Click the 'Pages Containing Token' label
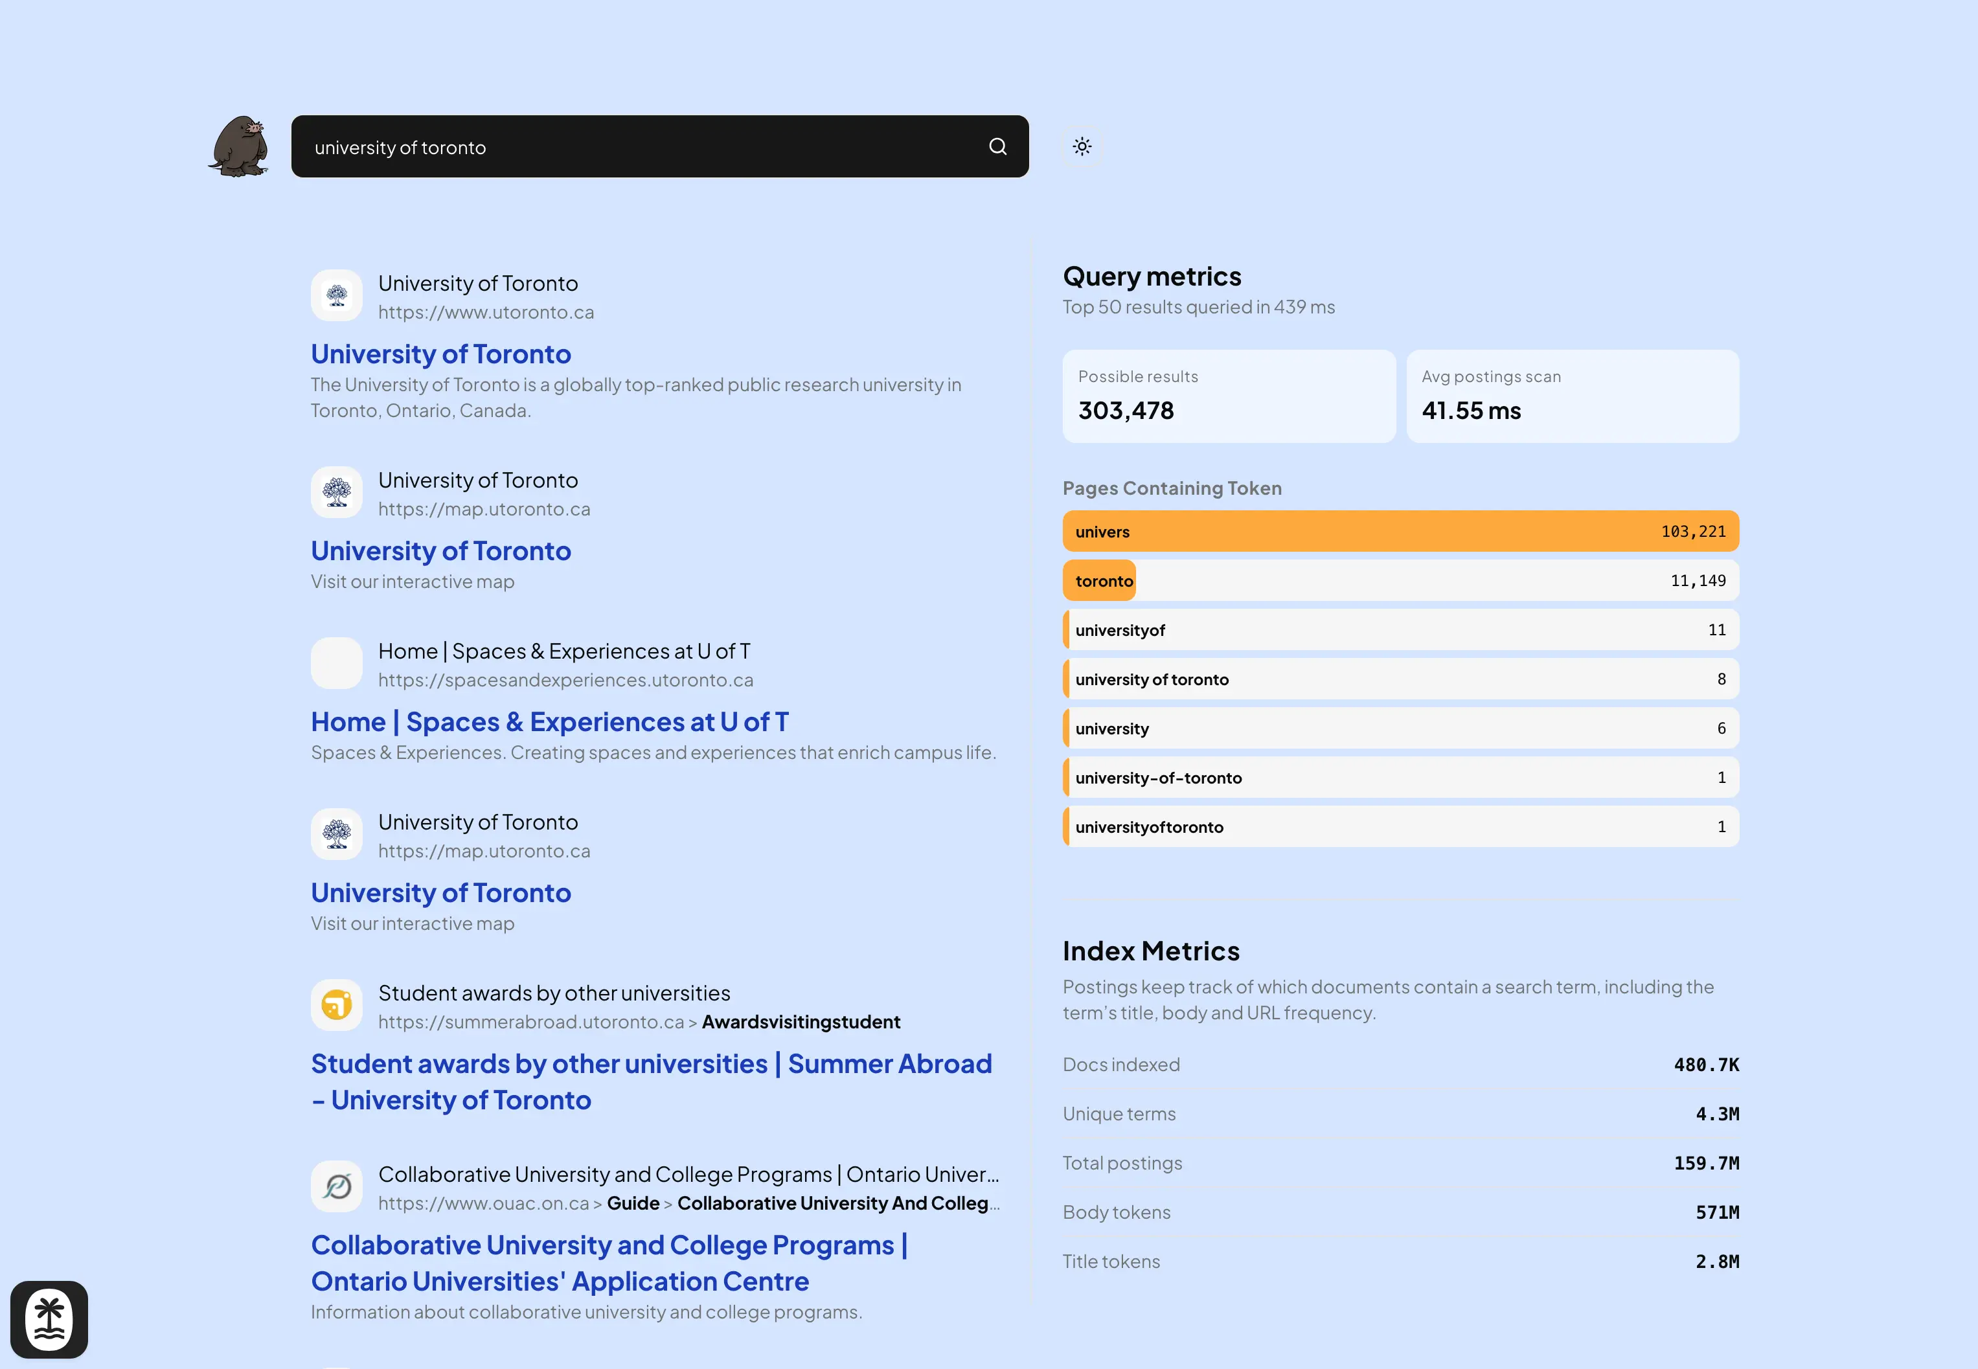 [x=1172, y=488]
